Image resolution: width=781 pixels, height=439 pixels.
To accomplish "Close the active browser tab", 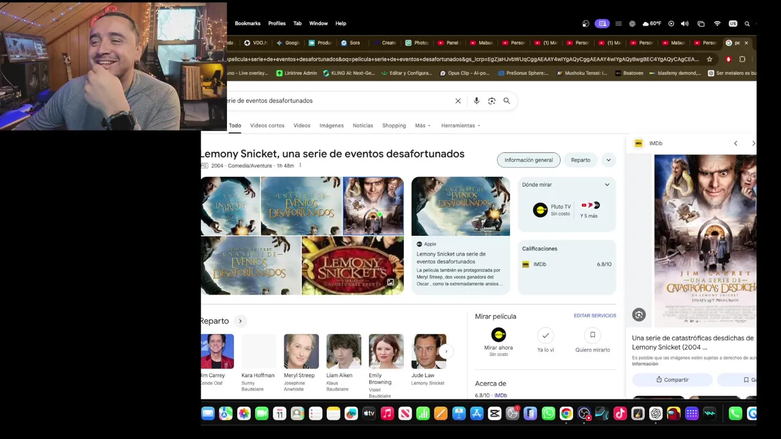I will pos(746,43).
